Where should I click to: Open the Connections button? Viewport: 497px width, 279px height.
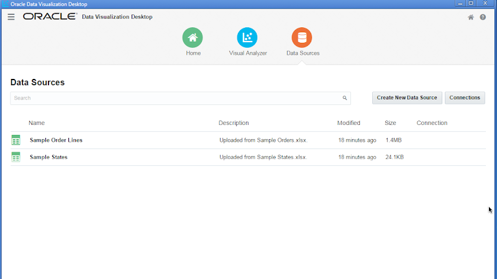click(x=465, y=98)
